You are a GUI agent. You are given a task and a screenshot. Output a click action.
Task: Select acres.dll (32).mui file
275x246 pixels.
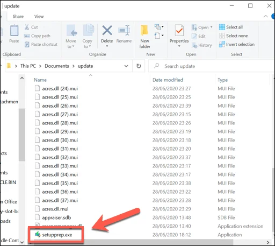click(60, 157)
